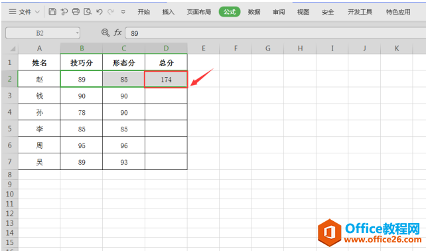This screenshot has height=251, width=426.
Task: Select cell B4 showing 78
Action: pyautogui.click(x=82, y=112)
